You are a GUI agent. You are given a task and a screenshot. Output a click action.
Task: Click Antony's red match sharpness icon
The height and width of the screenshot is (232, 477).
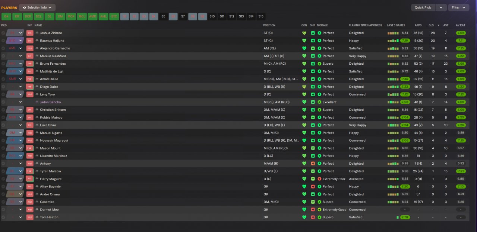(313, 164)
